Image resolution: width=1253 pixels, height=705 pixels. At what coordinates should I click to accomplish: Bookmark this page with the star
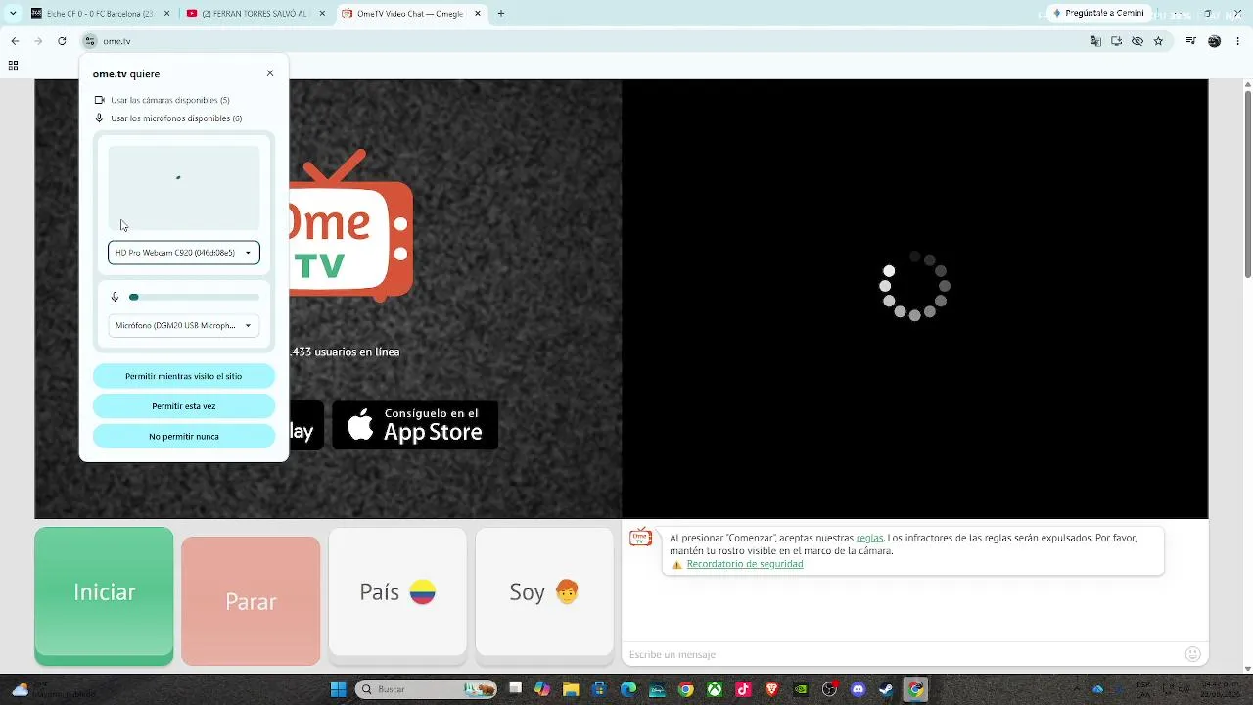point(1158,41)
